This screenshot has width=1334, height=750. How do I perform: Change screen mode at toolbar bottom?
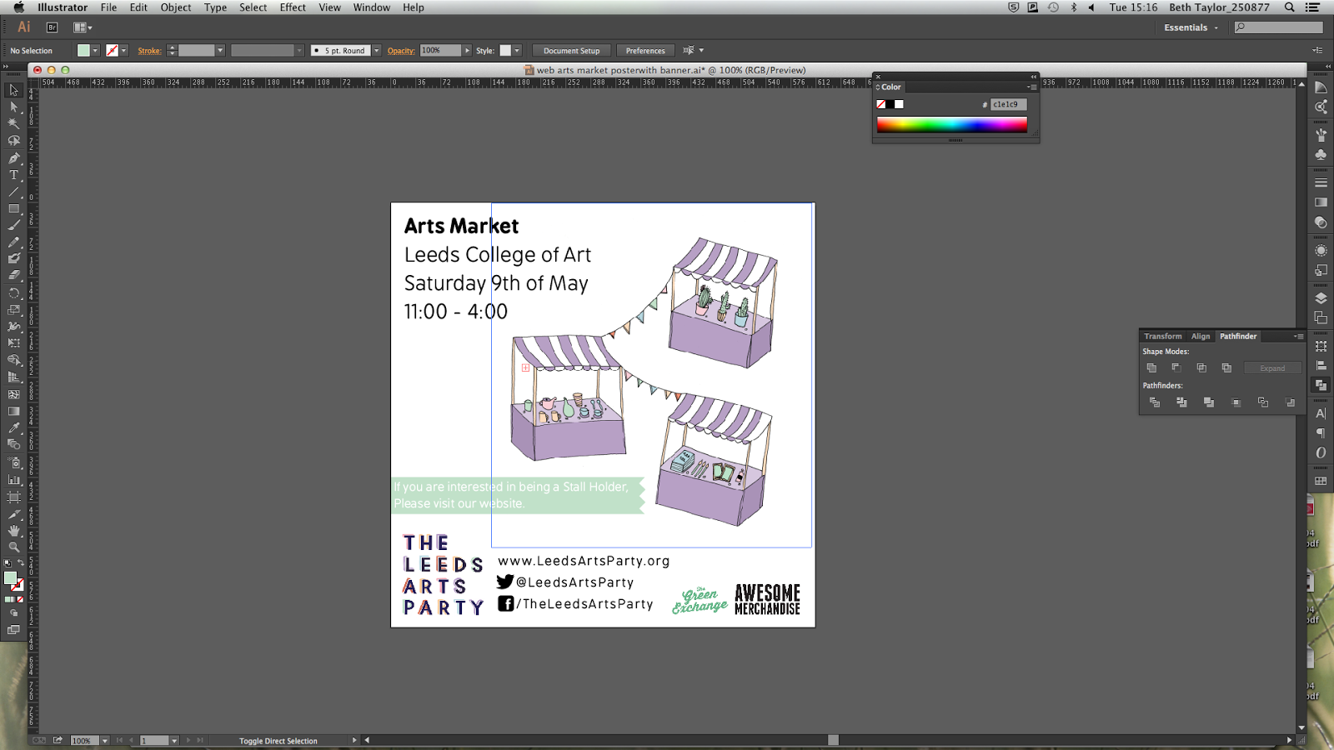13,630
